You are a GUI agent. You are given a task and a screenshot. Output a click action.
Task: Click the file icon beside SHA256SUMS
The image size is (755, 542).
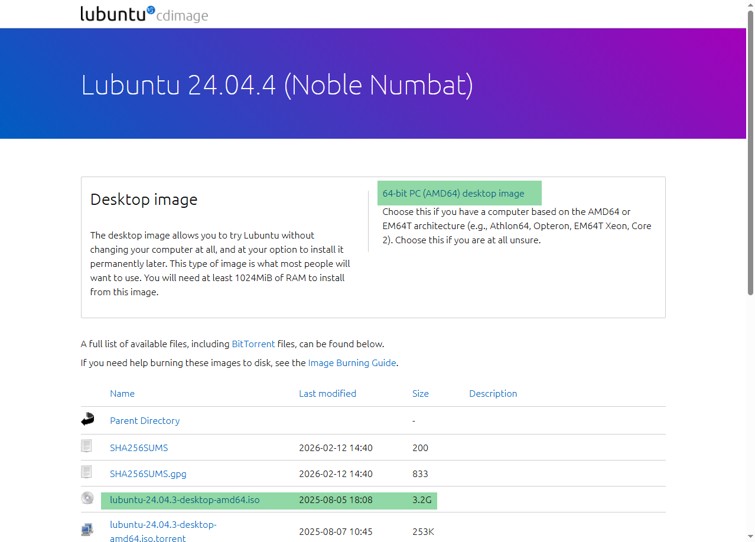[x=87, y=446]
